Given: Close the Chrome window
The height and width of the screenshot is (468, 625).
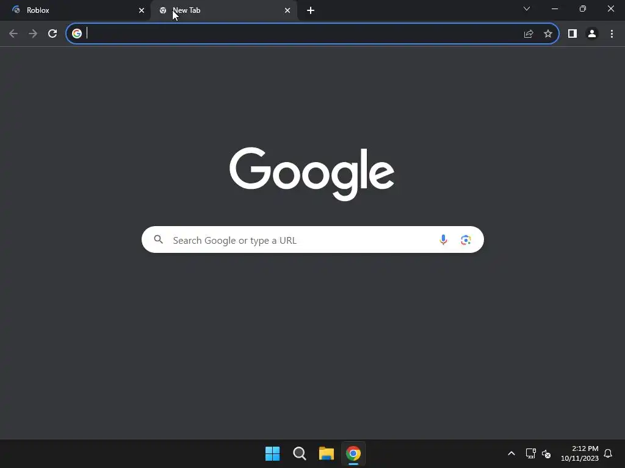Looking at the screenshot, I should click(x=610, y=9).
